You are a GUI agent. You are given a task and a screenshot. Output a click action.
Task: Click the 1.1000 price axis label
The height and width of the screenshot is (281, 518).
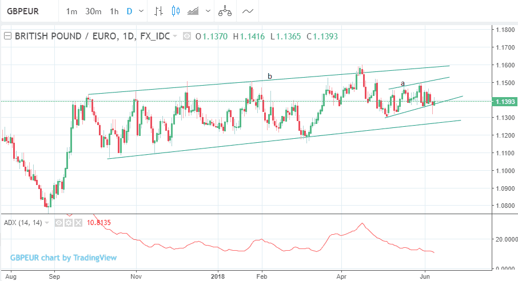[x=505, y=171]
